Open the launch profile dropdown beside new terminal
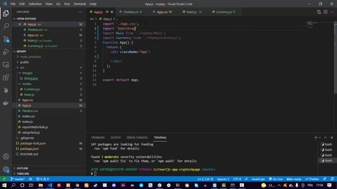Screen dimensions: 337x189 pos(320,138)
